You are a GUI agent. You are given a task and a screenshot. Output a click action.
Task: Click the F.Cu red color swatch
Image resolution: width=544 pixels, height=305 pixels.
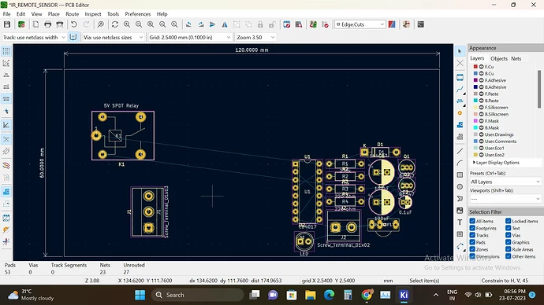tap(475, 67)
